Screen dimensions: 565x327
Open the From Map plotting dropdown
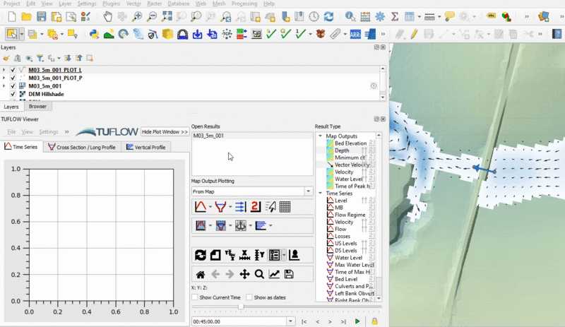(x=309, y=191)
